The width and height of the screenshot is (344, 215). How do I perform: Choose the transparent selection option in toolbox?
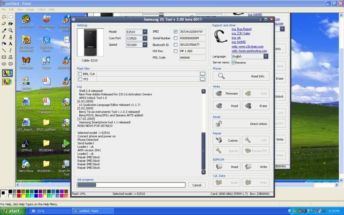(7, 82)
